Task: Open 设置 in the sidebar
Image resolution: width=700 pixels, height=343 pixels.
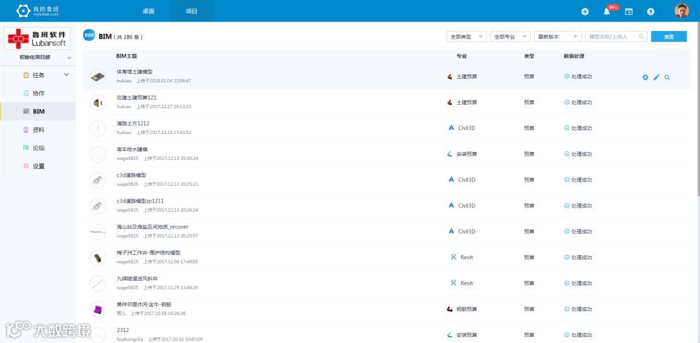Action: click(38, 166)
